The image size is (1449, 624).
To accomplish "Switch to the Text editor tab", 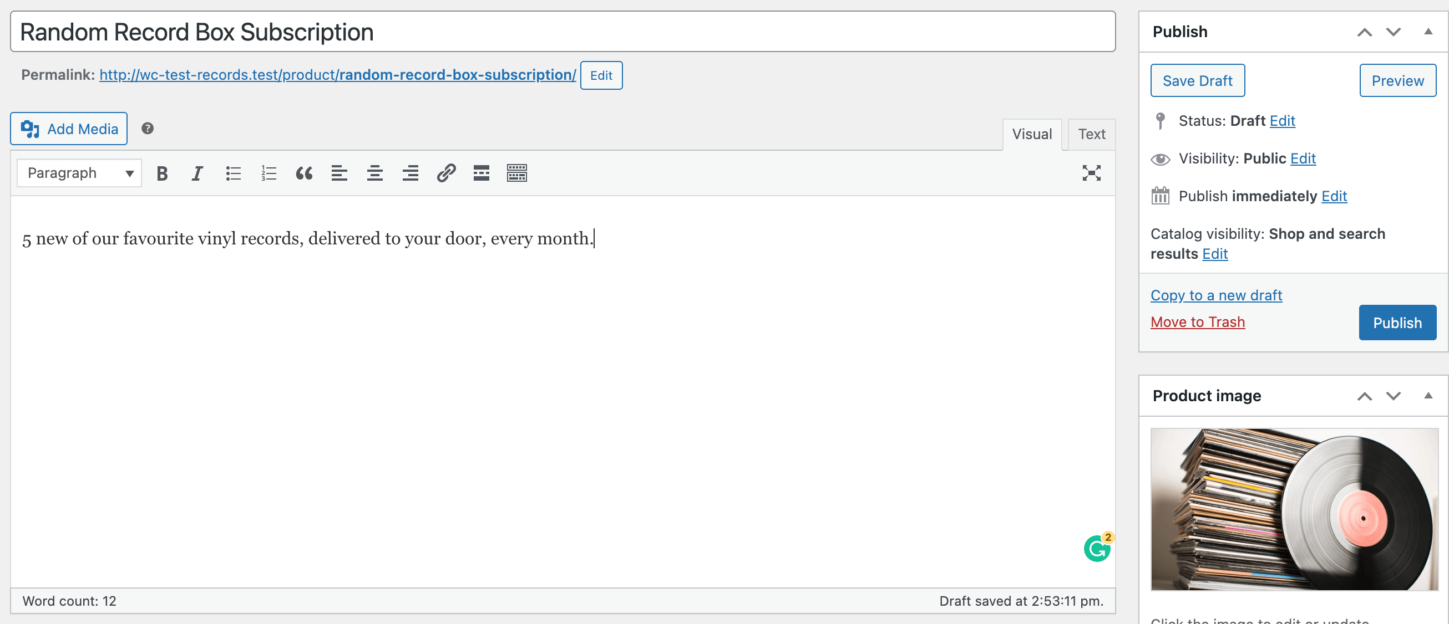I will [x=1091, y=134].
